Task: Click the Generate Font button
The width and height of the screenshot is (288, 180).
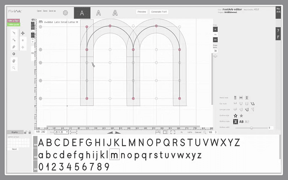Action: [x=159, y=12]
